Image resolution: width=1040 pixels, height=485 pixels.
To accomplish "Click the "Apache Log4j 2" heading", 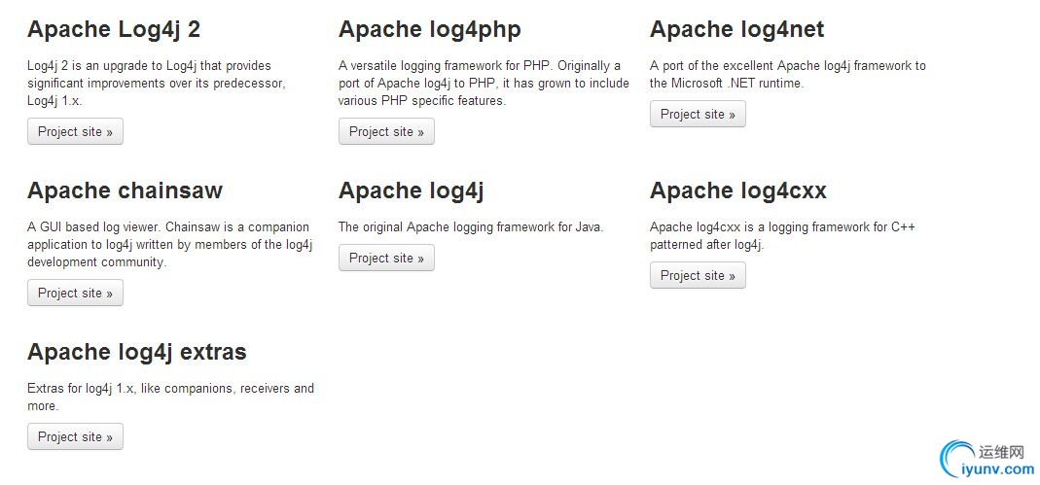I will pyautogui.click(x=114, y=29).
